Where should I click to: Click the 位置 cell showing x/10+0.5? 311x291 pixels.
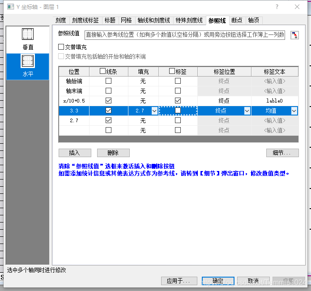pyautogui.click(x=74, y=101)
